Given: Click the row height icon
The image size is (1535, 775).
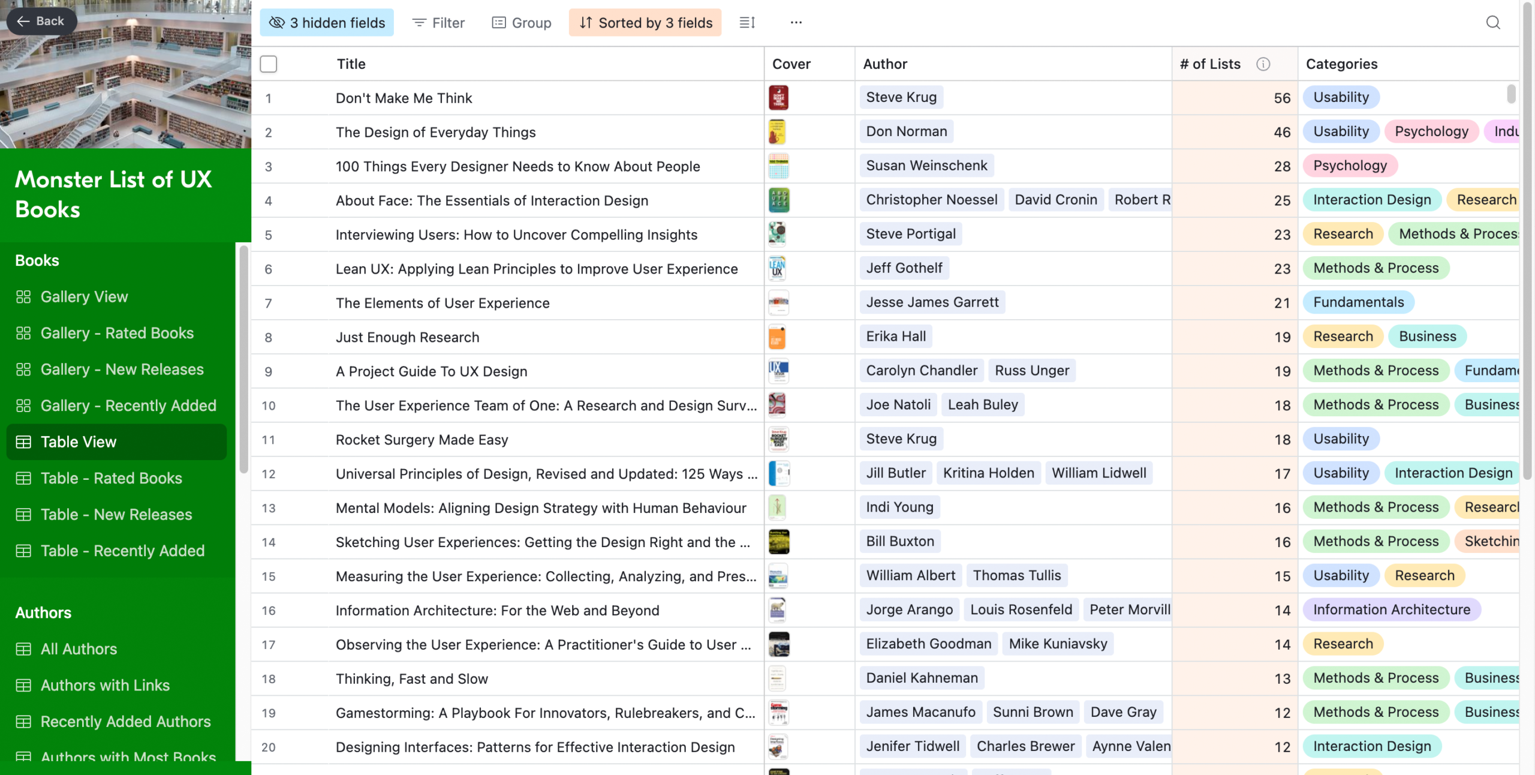Looking at the screenshot, I should point(747,23).
